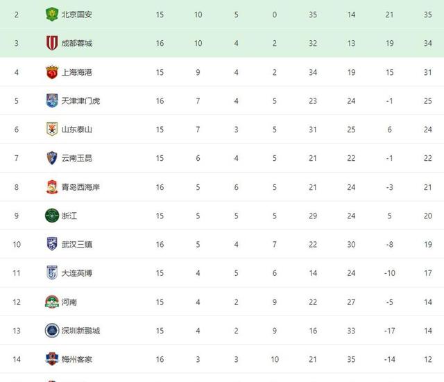Click the Zhejiang (浙江) green team logo
444x382 pixels.
pyautogui.click(x=51, y=216)
